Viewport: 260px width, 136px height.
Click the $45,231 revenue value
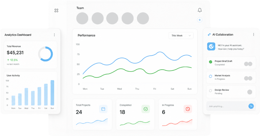[x=15, y=53]
